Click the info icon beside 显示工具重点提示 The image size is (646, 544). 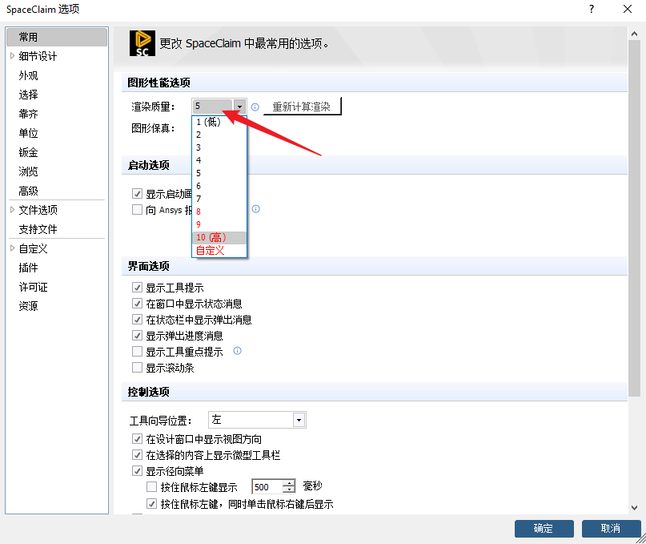click(x=237, y=351)
